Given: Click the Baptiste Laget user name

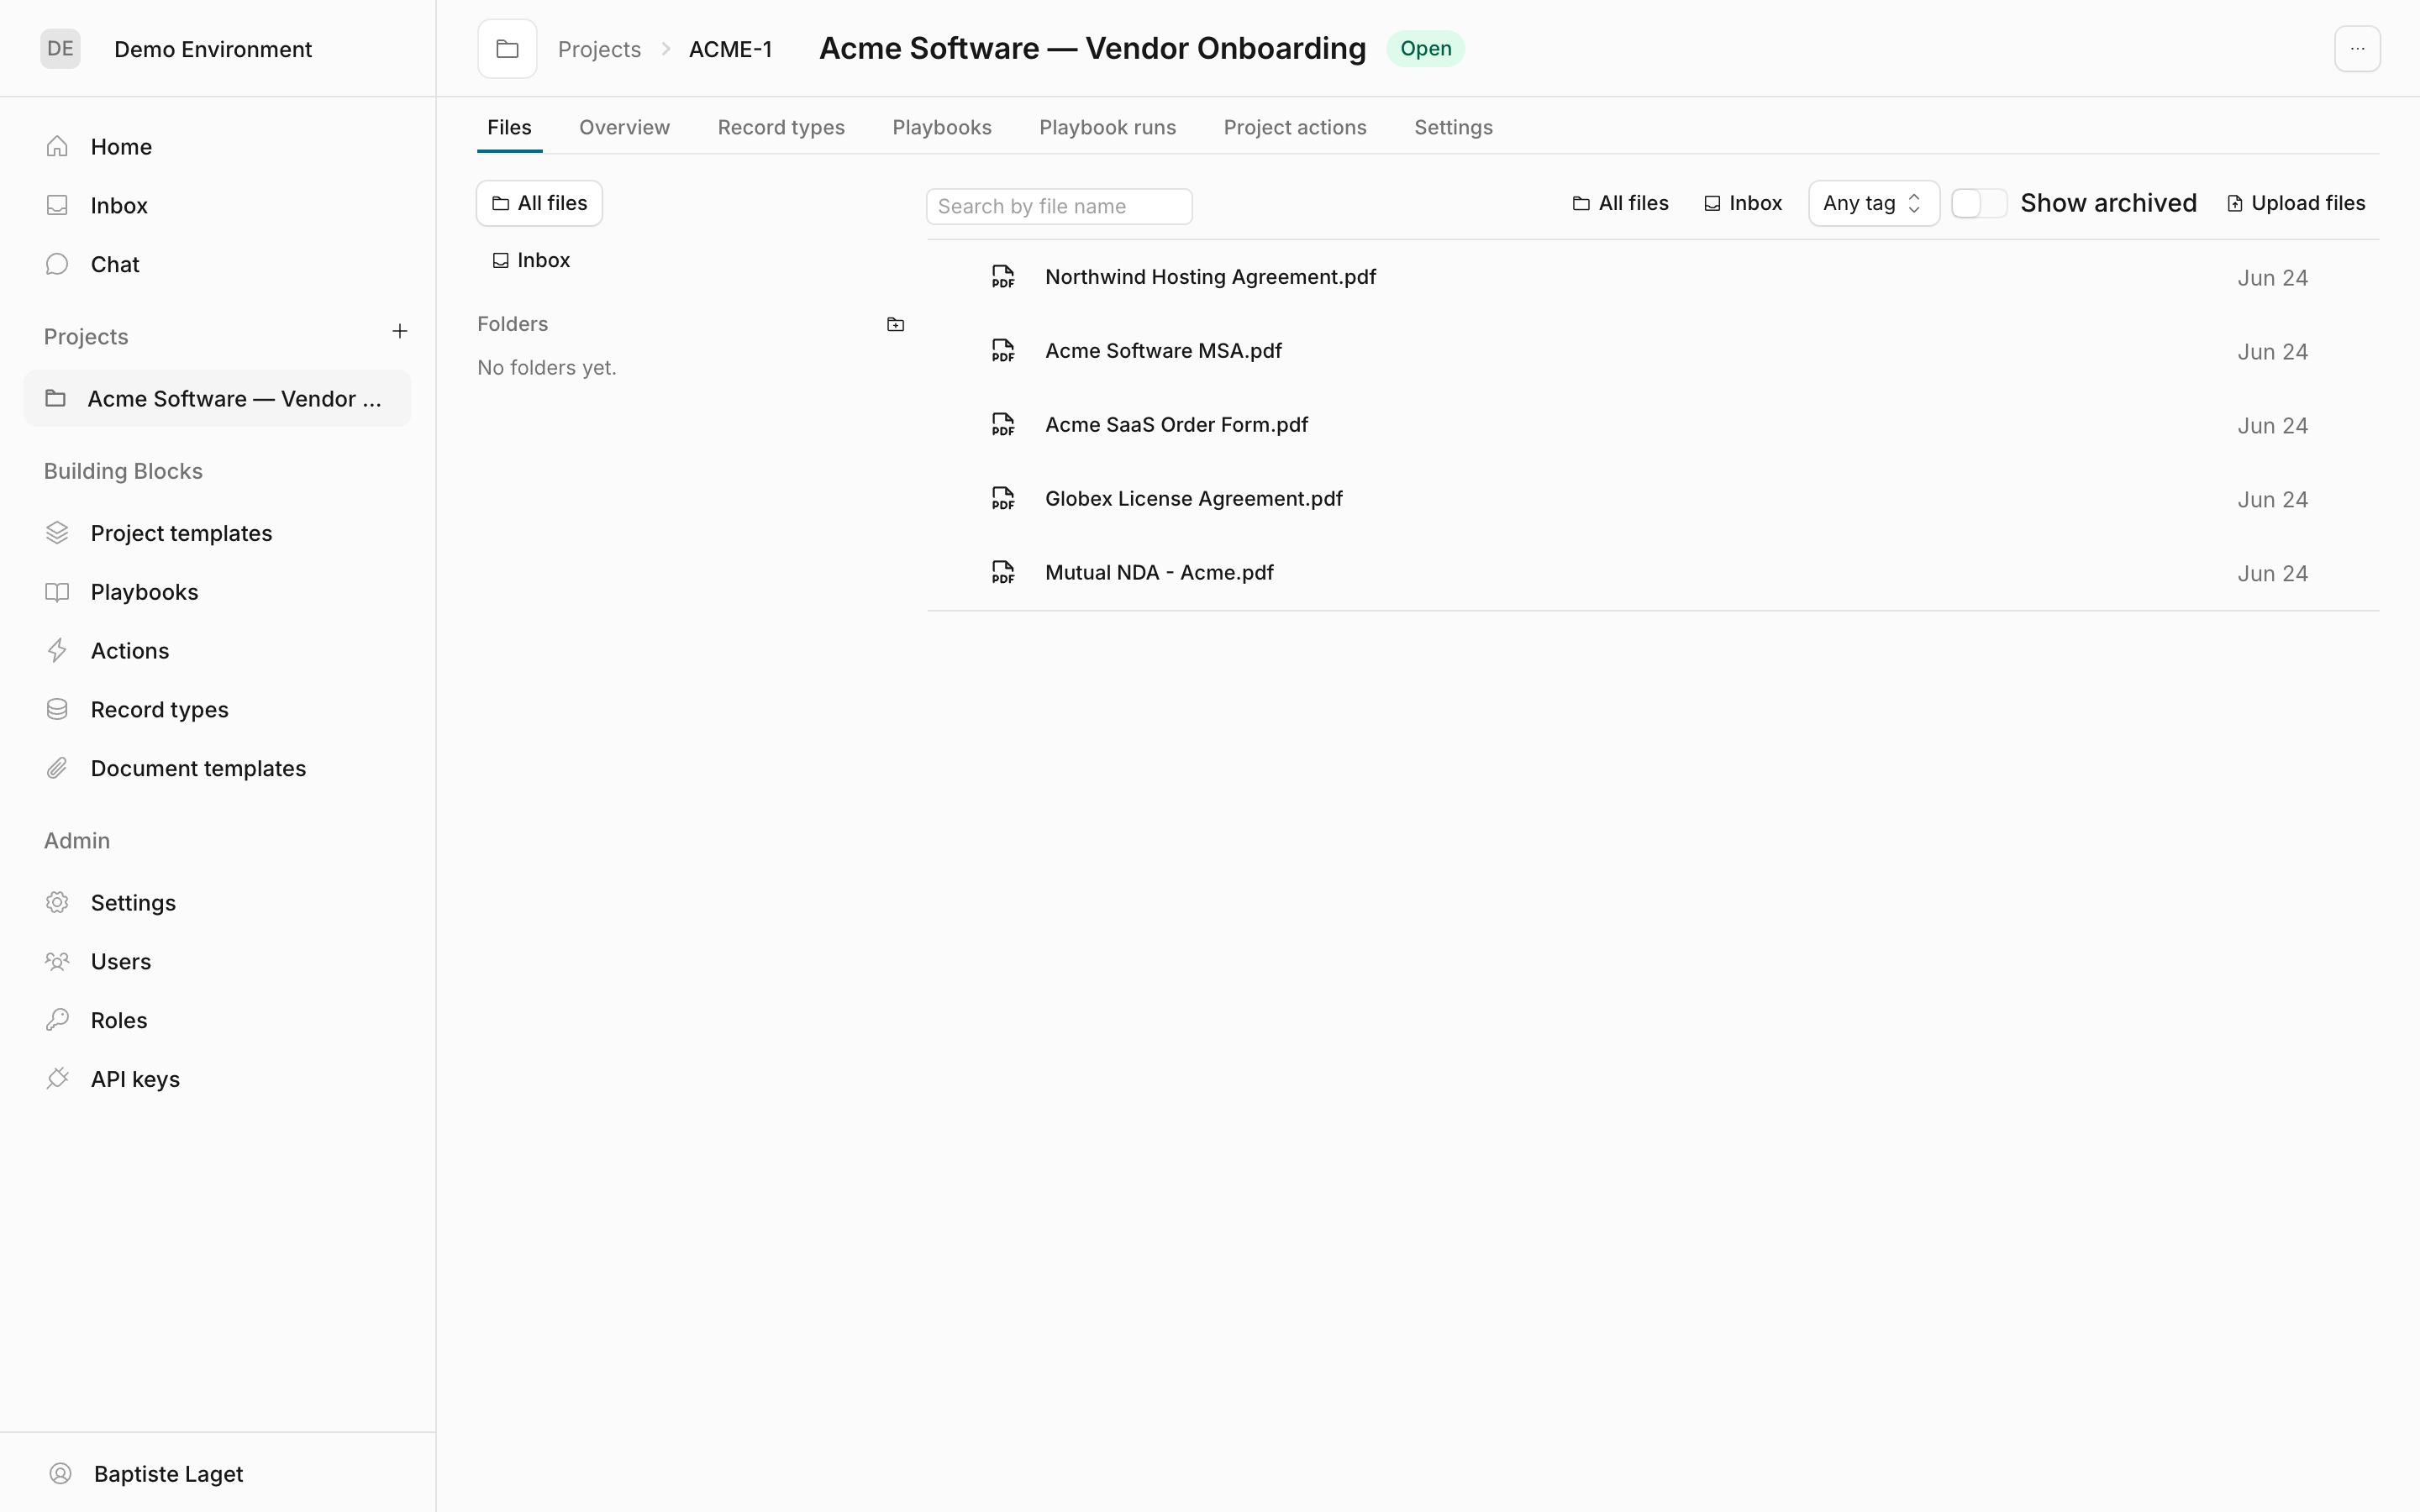Looking at the screenshot, I should tap(168, 1474).
